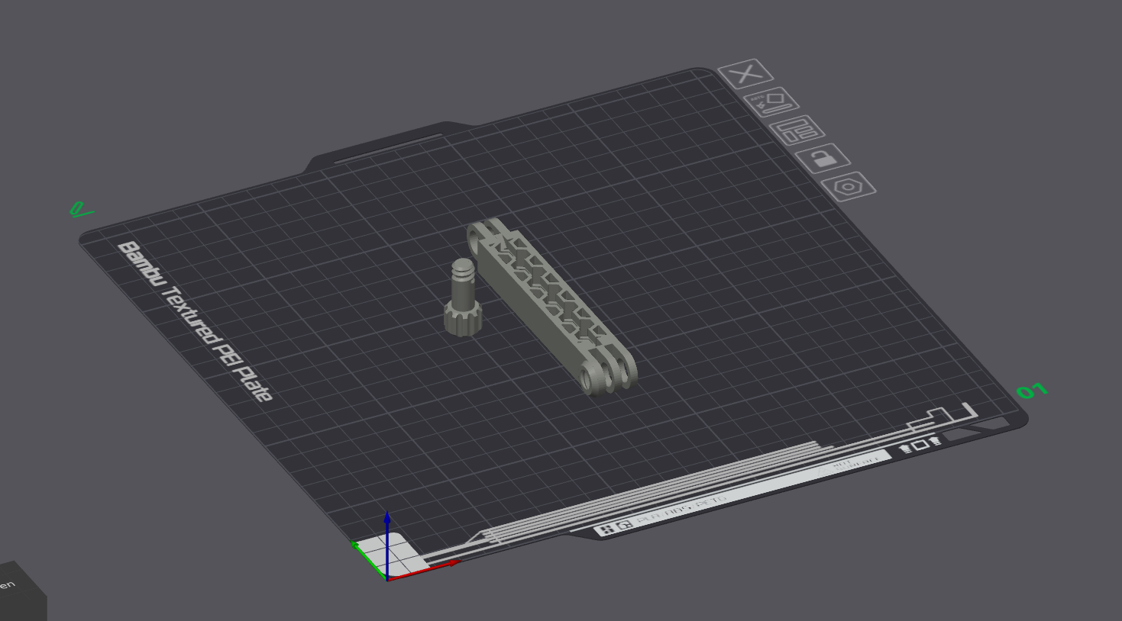Select the long lattice arm link model
Viewport: 1122px width, 621px height.
tap(552, 306)
